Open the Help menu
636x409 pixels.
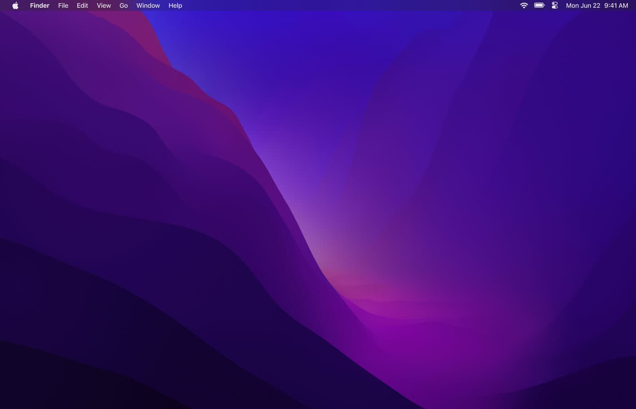[175, 5]
